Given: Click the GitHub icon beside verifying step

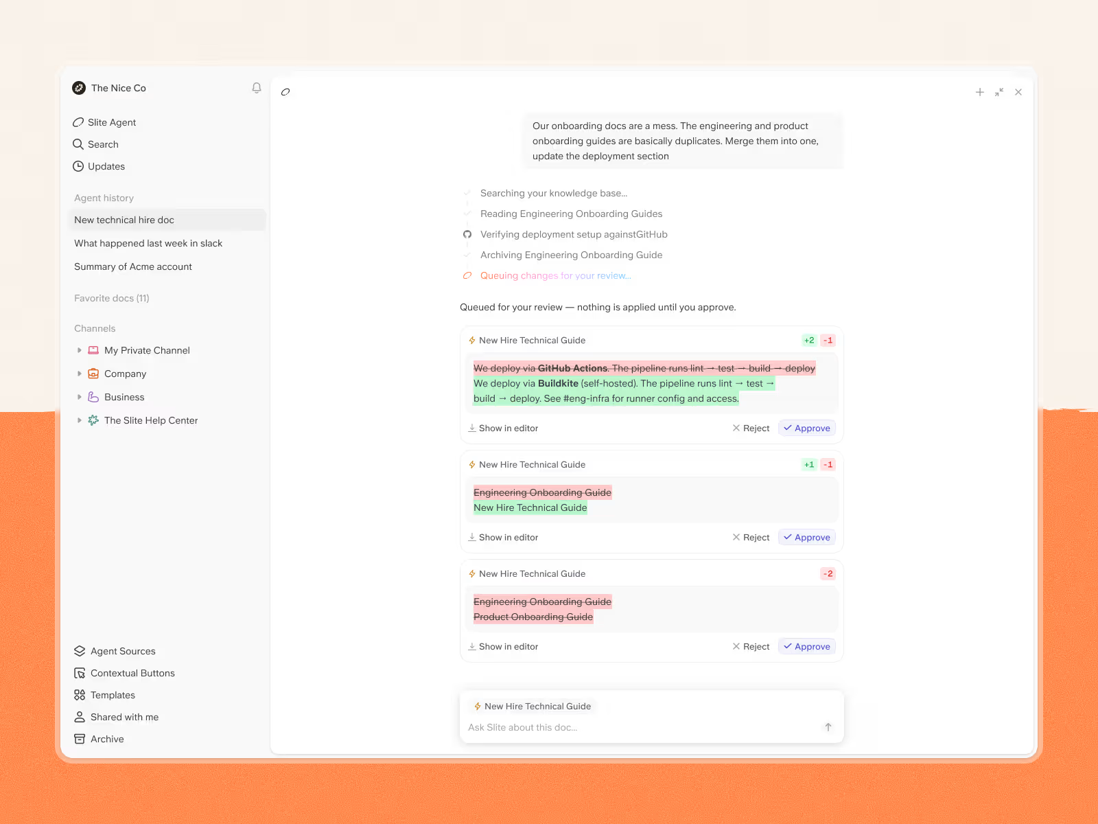Looking at the screenshot, I should [467, 234].
